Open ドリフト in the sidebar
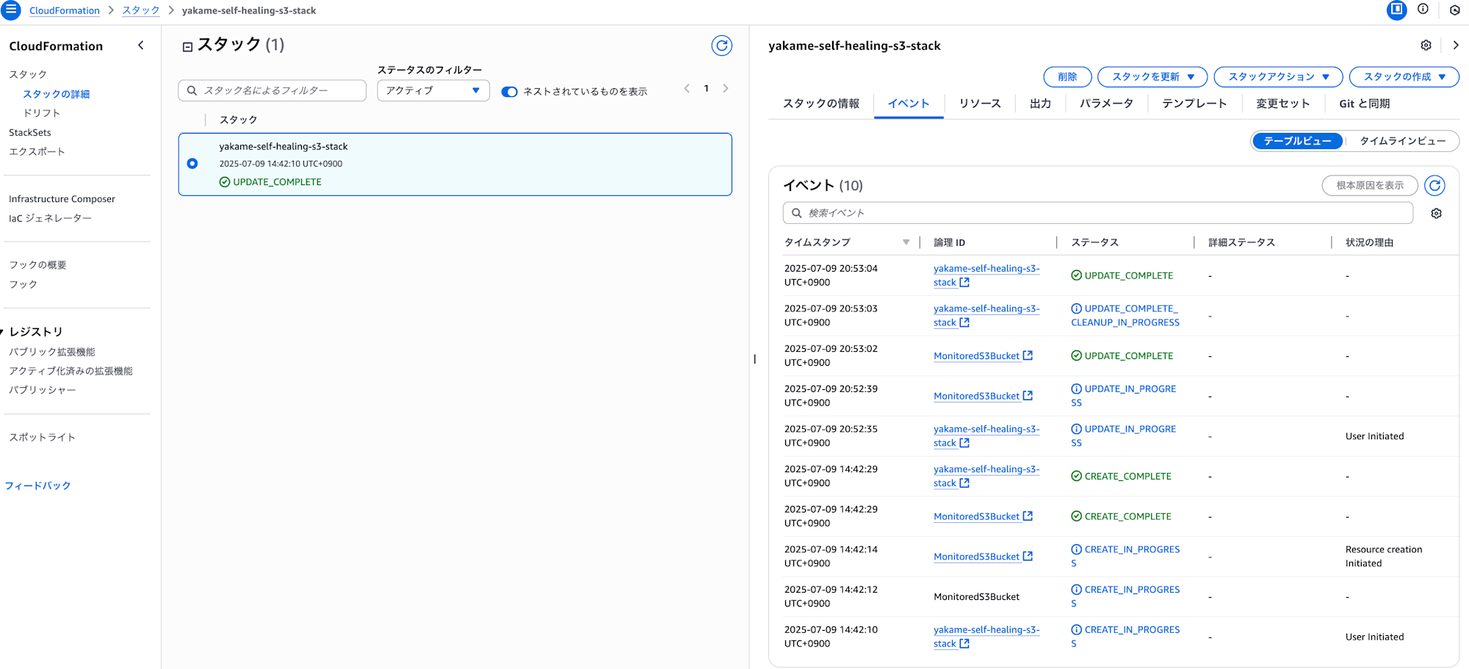This screenshot has width=1469, height=669. [42, 113]
